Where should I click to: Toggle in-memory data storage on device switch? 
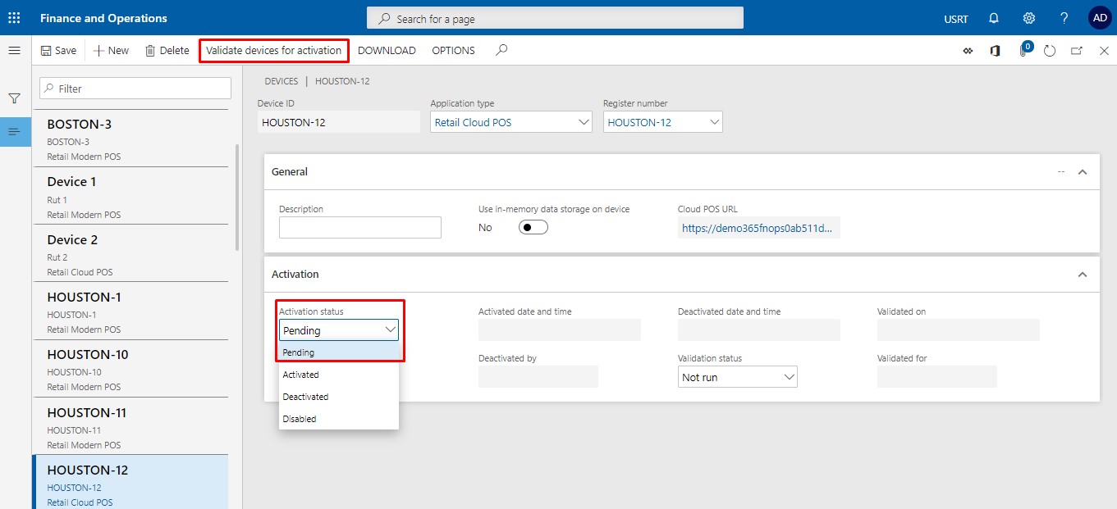pyautogui.click(x=533, y=227)
